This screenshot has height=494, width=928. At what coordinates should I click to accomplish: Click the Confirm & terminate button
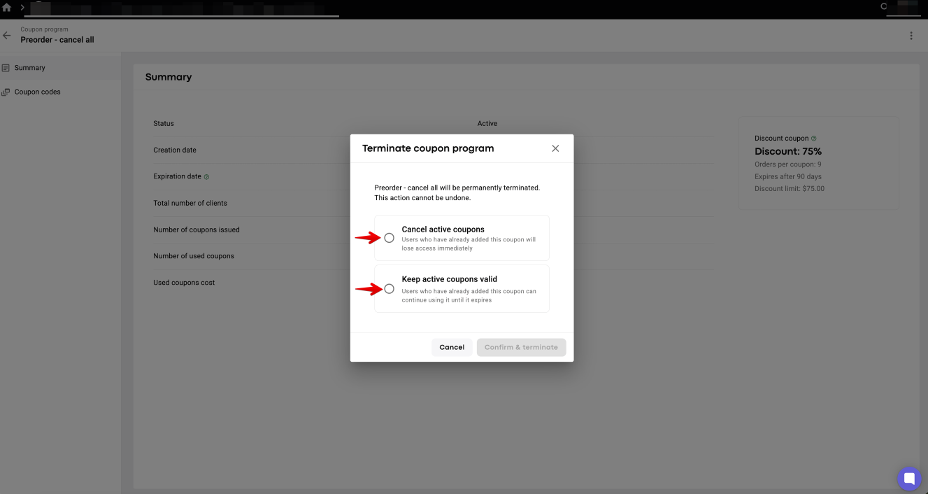521,347
